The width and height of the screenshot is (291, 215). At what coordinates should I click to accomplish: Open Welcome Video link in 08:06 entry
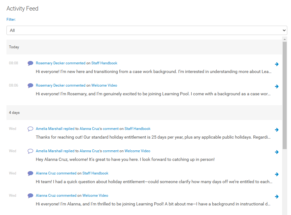[x=104, y=85]
